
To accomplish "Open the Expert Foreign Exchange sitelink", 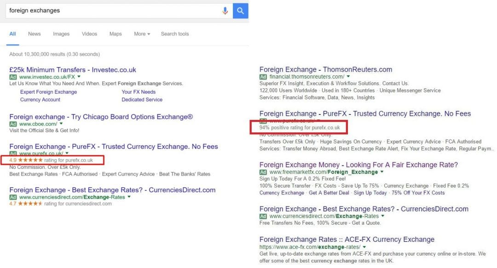I will [x=48, y=91].
